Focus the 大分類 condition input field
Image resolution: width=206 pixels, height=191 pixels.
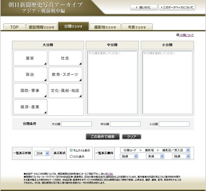76,124
